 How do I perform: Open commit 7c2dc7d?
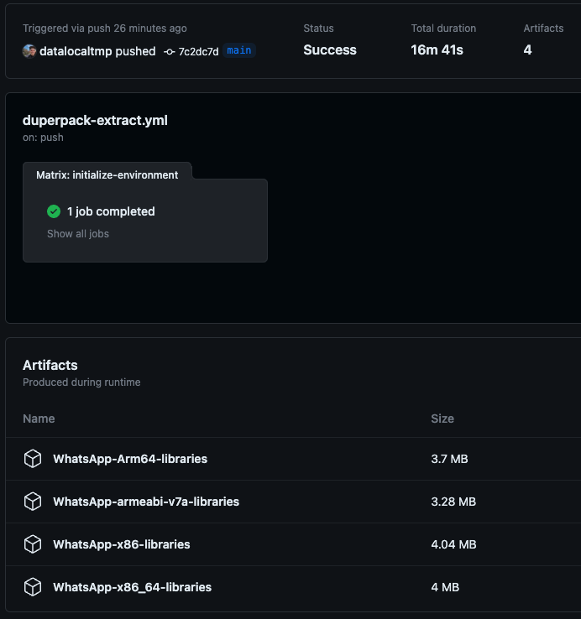[x=198, y=52]
